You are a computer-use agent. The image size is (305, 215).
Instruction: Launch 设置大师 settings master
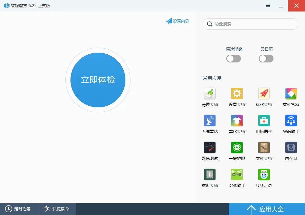237,97
